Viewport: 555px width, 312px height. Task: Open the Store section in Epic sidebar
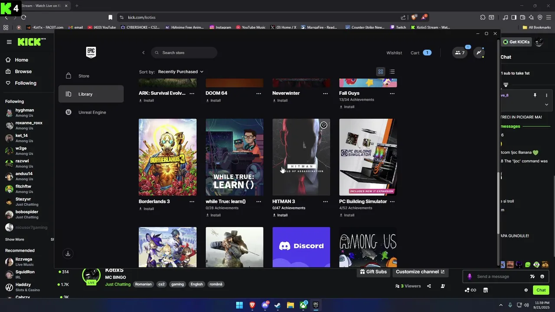(x=91, y=76)
